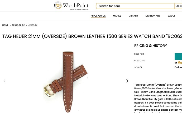Focus the Search for Item field
Viewport: 182px width, 113px height.
click(x=135, y=6)
